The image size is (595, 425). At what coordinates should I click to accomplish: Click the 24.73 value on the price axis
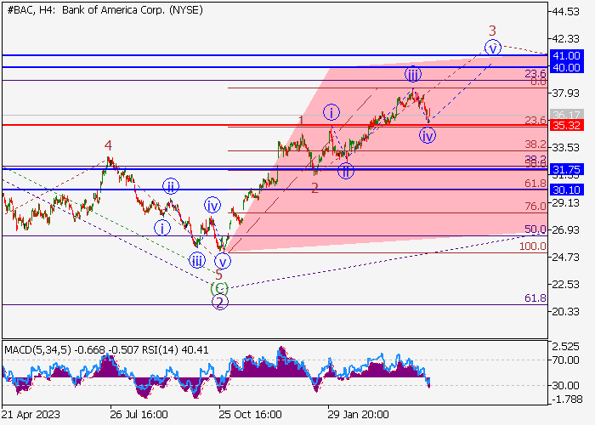tap(566, 258)
